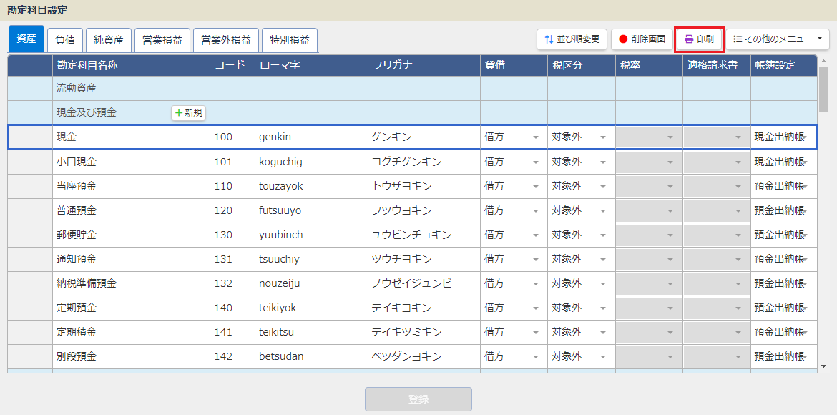Click the 並び順変更 sort order button
This screenshot has width=837, height=415.
[572, 39]
